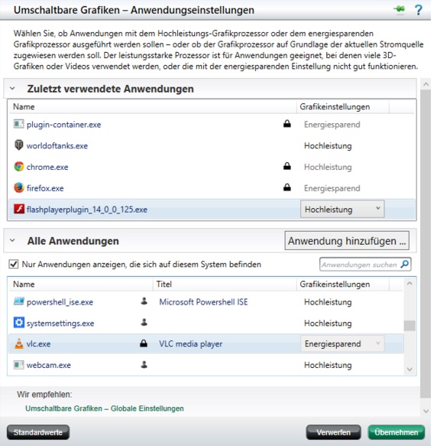This screenshot has height=446, width=437.
Task: Click the Firefox icon in recent applications
Action: [x=19, y=187]
